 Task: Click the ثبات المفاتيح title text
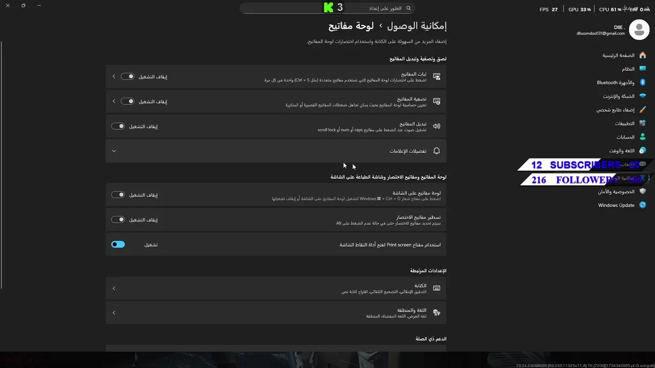[x=413, y=74]
